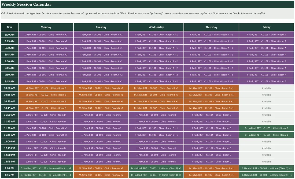Select Friday 1:00 PM D. Haddad In-Home session
The width and height of the screenshot is (295, 179).
pyautogui.click(x=266, y=168)
